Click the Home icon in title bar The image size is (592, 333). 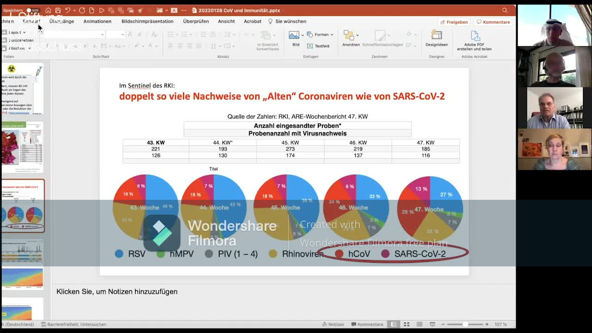click(x=48, y=10)
